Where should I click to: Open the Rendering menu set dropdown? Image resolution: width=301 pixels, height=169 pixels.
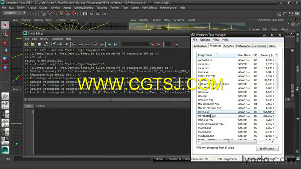(15, 13)
